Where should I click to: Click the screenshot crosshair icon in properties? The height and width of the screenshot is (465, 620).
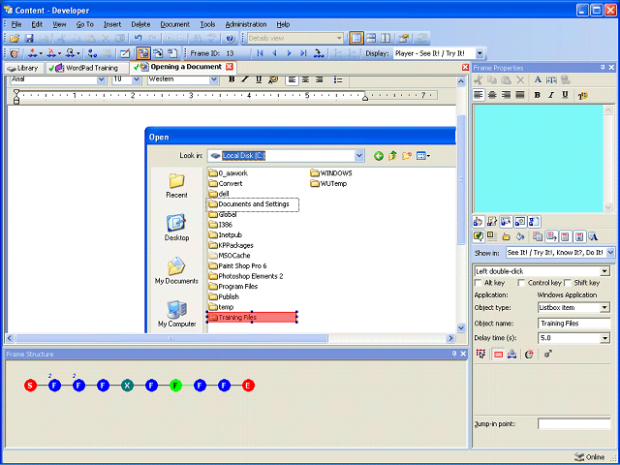point(480,354)
